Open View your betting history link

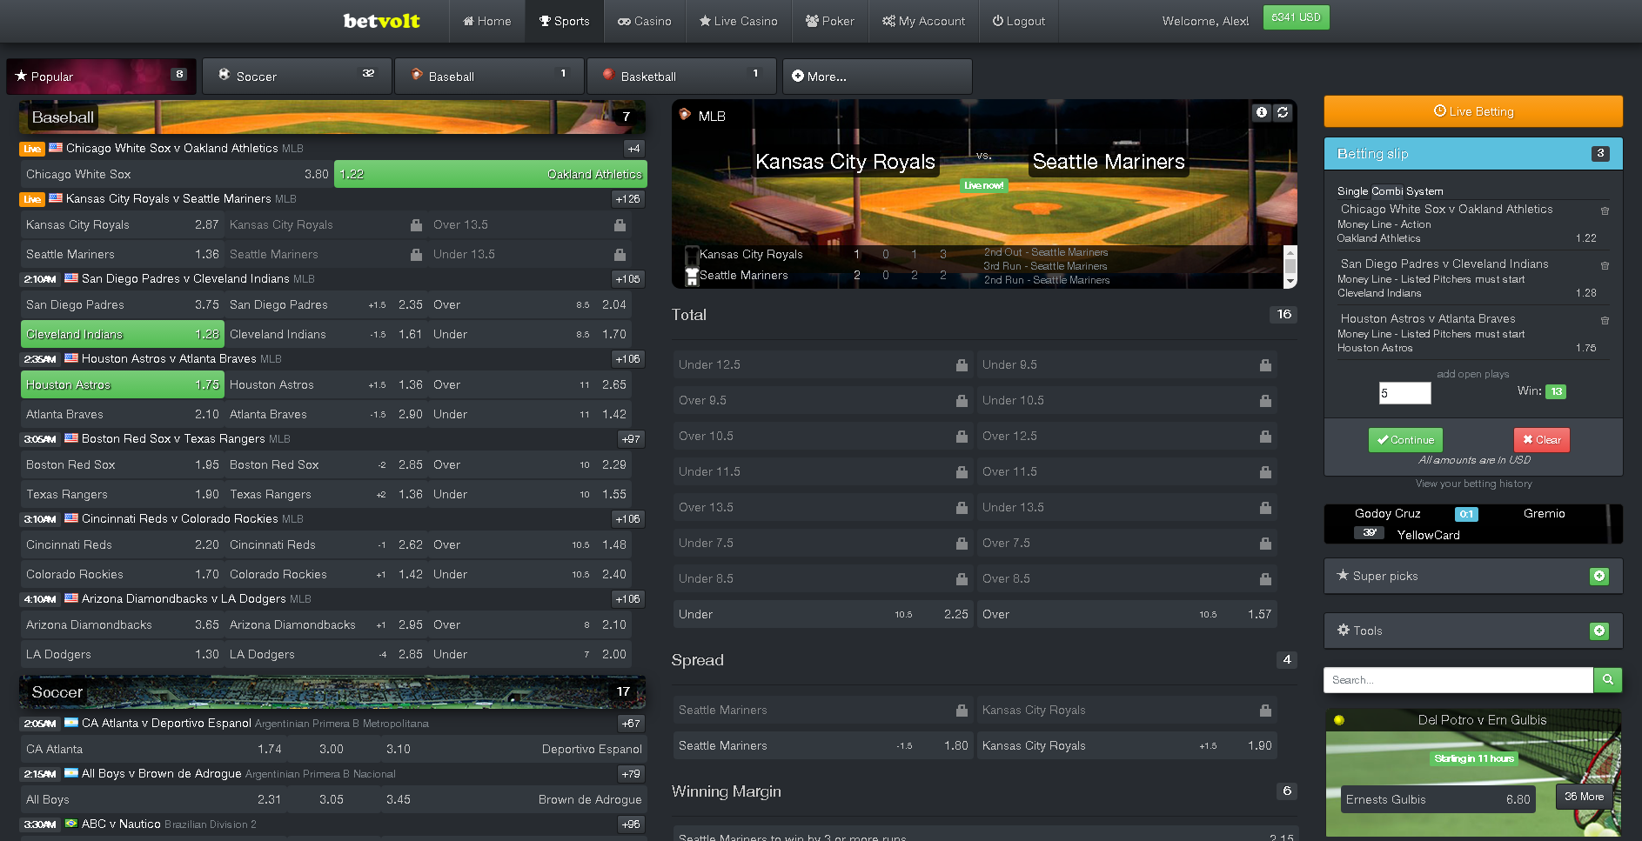tap(1473, 484)
